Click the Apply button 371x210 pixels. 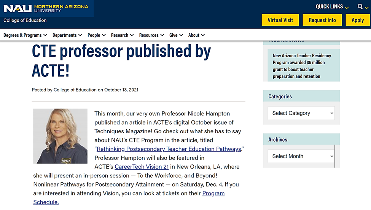(358, 20)
